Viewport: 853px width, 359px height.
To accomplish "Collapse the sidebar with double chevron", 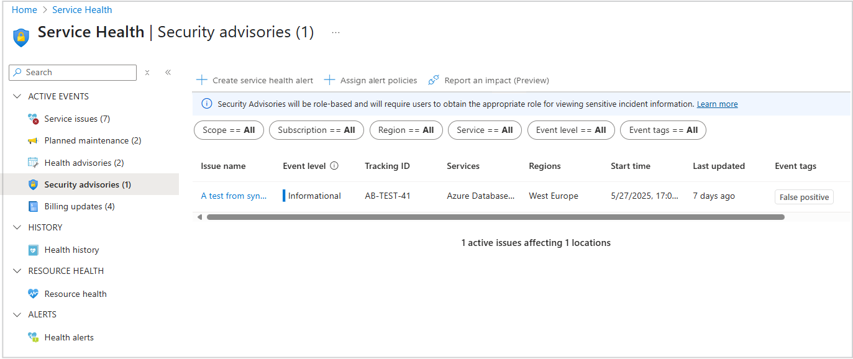I will click(168, 73).
